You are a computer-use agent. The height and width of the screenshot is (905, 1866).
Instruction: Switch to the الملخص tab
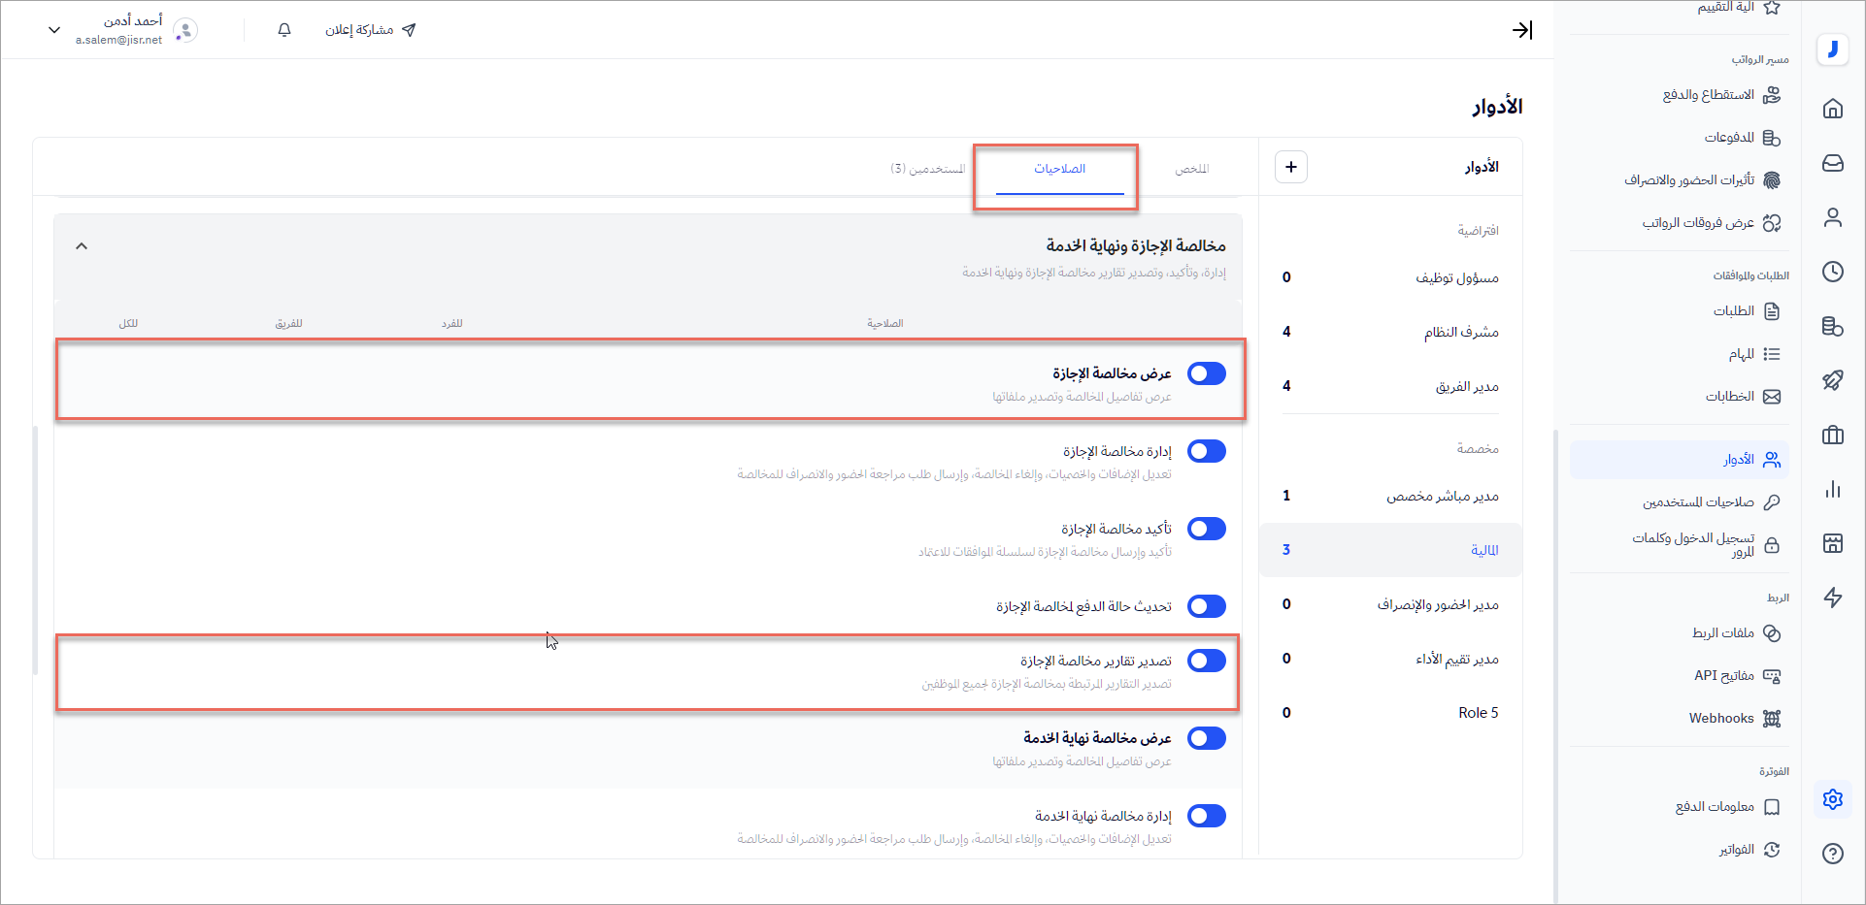click(x=1191, y=169)
